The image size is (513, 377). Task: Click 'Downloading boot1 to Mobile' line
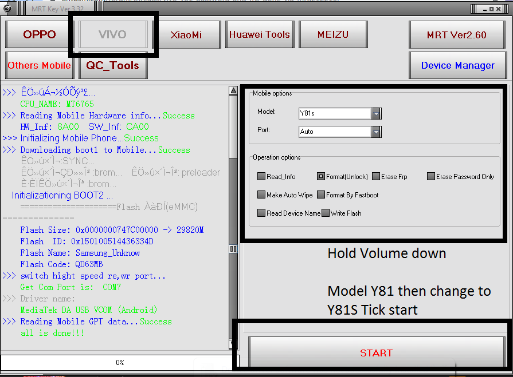click(96, 150)
